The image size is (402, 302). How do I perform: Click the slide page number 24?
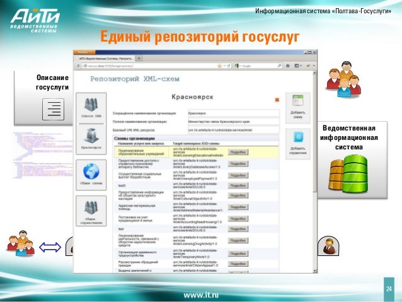coord(389,289)
